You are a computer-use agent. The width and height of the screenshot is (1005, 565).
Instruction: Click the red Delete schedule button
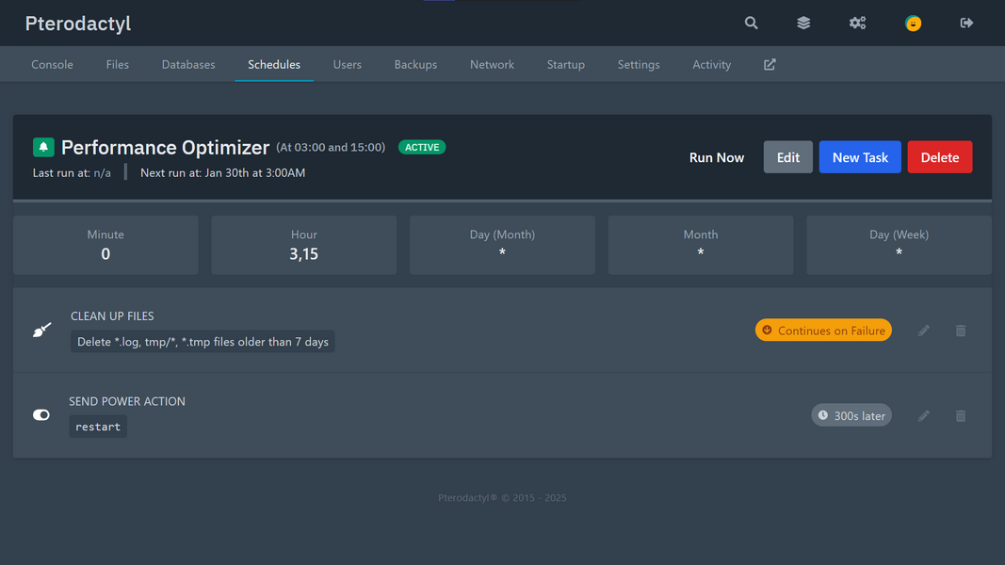940,157
